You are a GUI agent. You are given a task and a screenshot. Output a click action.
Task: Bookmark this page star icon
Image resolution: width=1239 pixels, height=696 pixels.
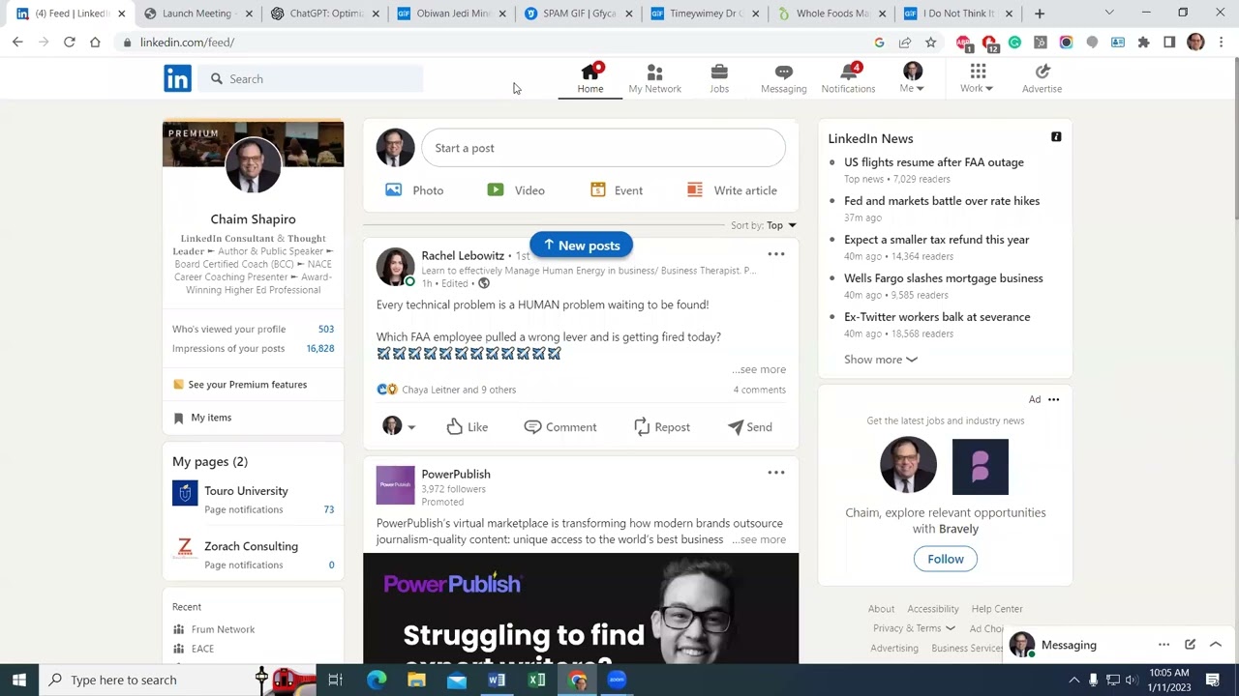930,43
